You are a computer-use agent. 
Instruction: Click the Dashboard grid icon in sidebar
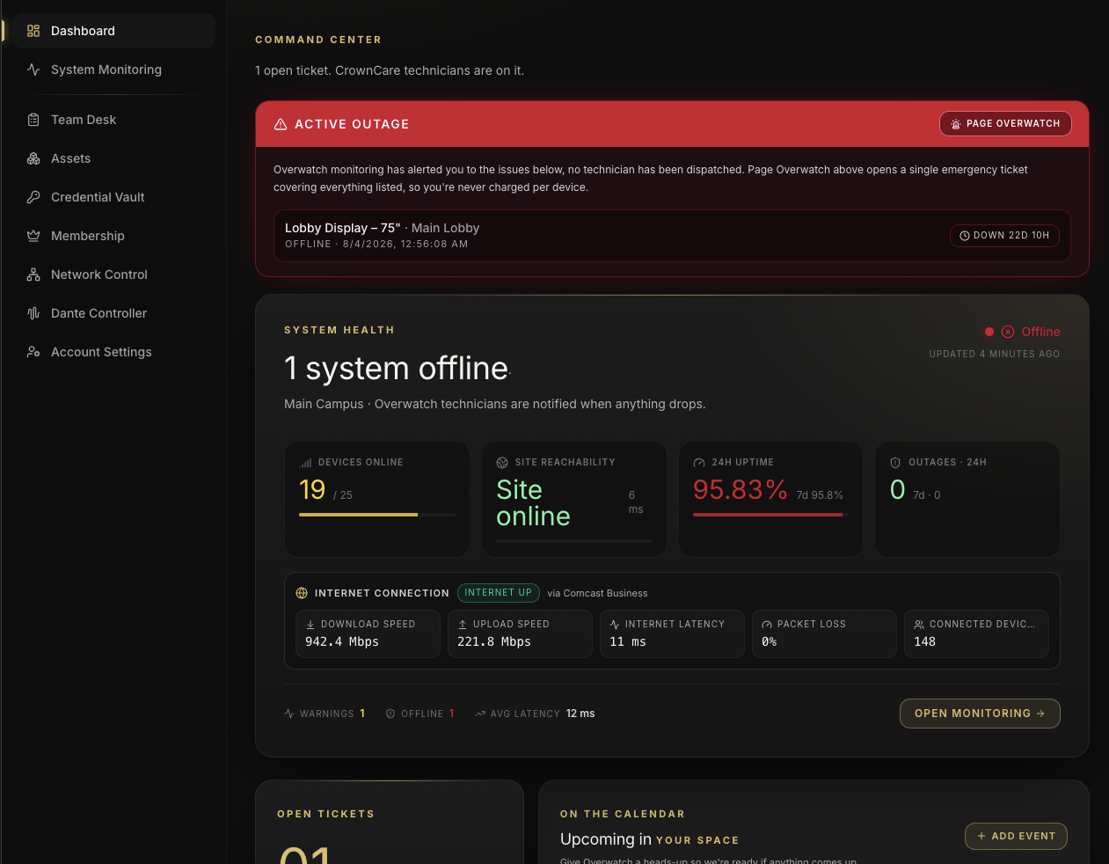click(x=33, y=31)
